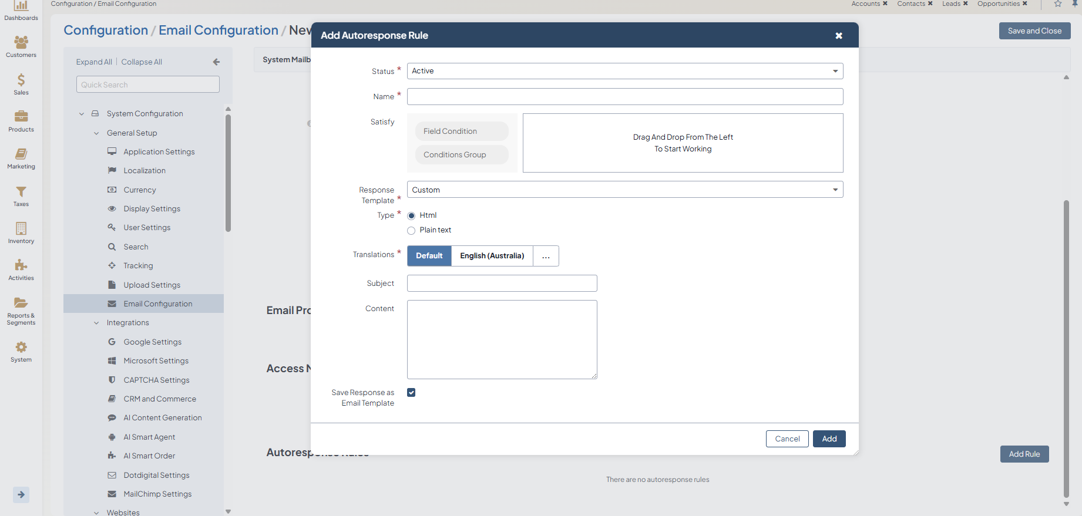
Task: Select the Html type radio button
Action: click(411, 216)
